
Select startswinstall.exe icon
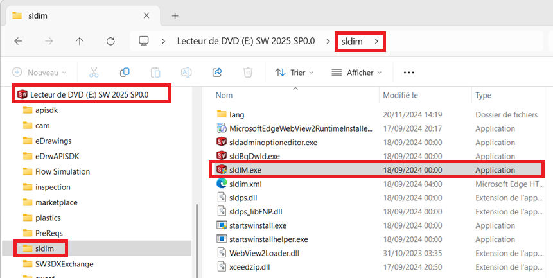point(222,225)
